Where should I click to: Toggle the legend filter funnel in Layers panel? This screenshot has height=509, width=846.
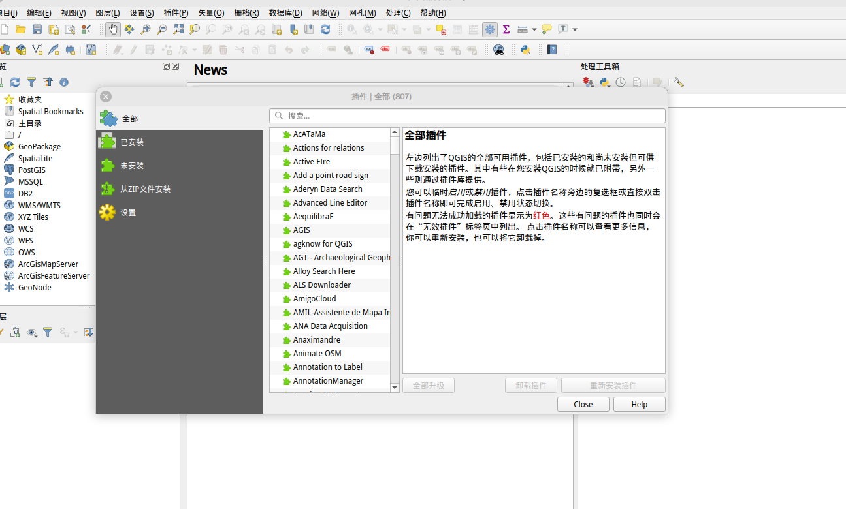pos(48,333)
